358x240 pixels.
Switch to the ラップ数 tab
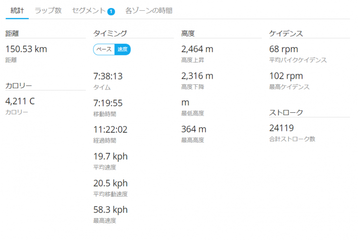pyautogui.click(x=48, y=11)
